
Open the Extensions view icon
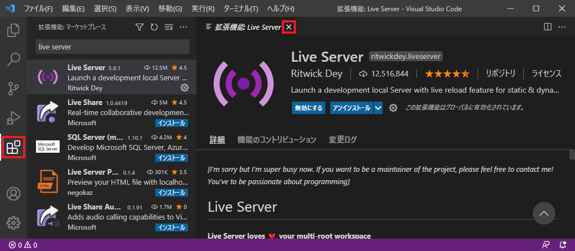click(x=14, y=148)
